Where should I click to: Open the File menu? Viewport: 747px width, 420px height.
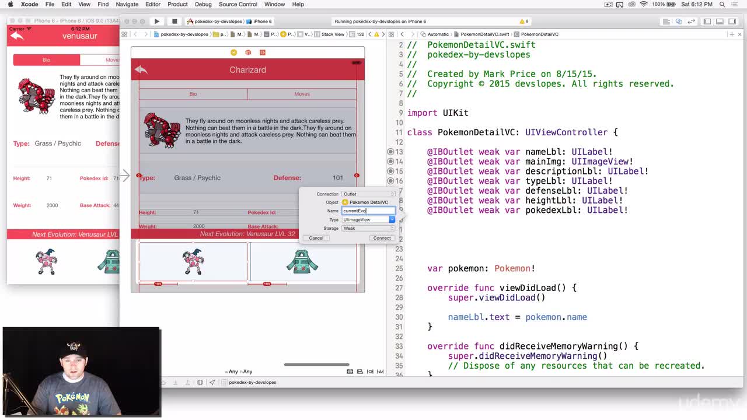(50, 4)
